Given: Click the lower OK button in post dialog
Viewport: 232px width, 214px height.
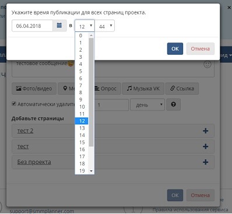Looking at the screenshot, I should point(175,195).
